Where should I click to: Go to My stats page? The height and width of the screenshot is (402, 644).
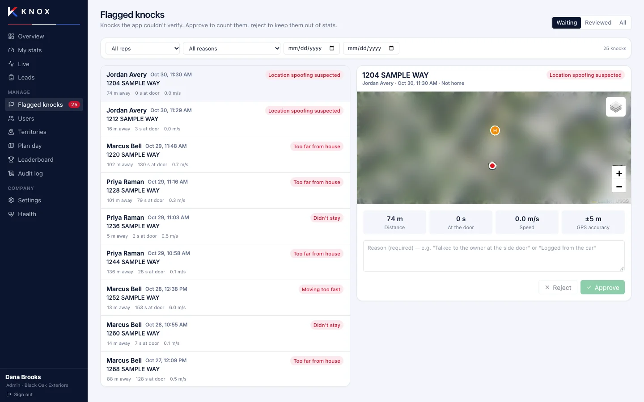pyautogui.click(x=44, y=50)
